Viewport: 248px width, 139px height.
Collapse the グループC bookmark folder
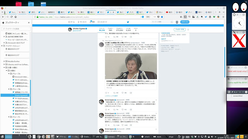9,117
